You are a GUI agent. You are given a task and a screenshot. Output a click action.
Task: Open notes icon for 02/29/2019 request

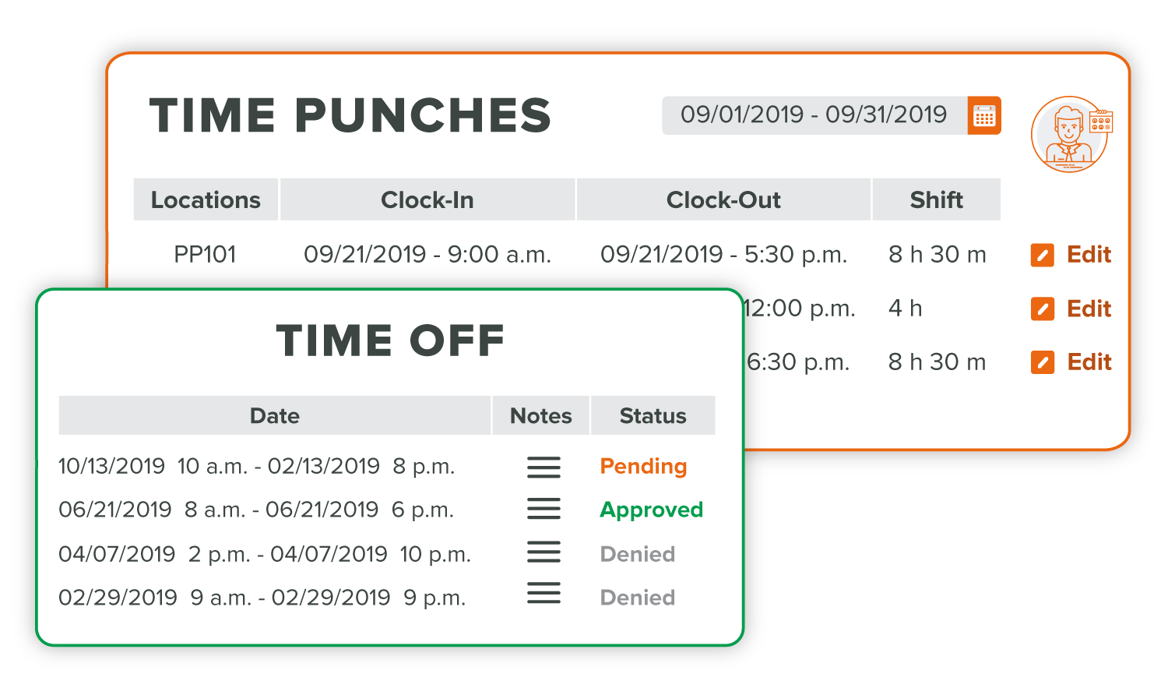544,594
